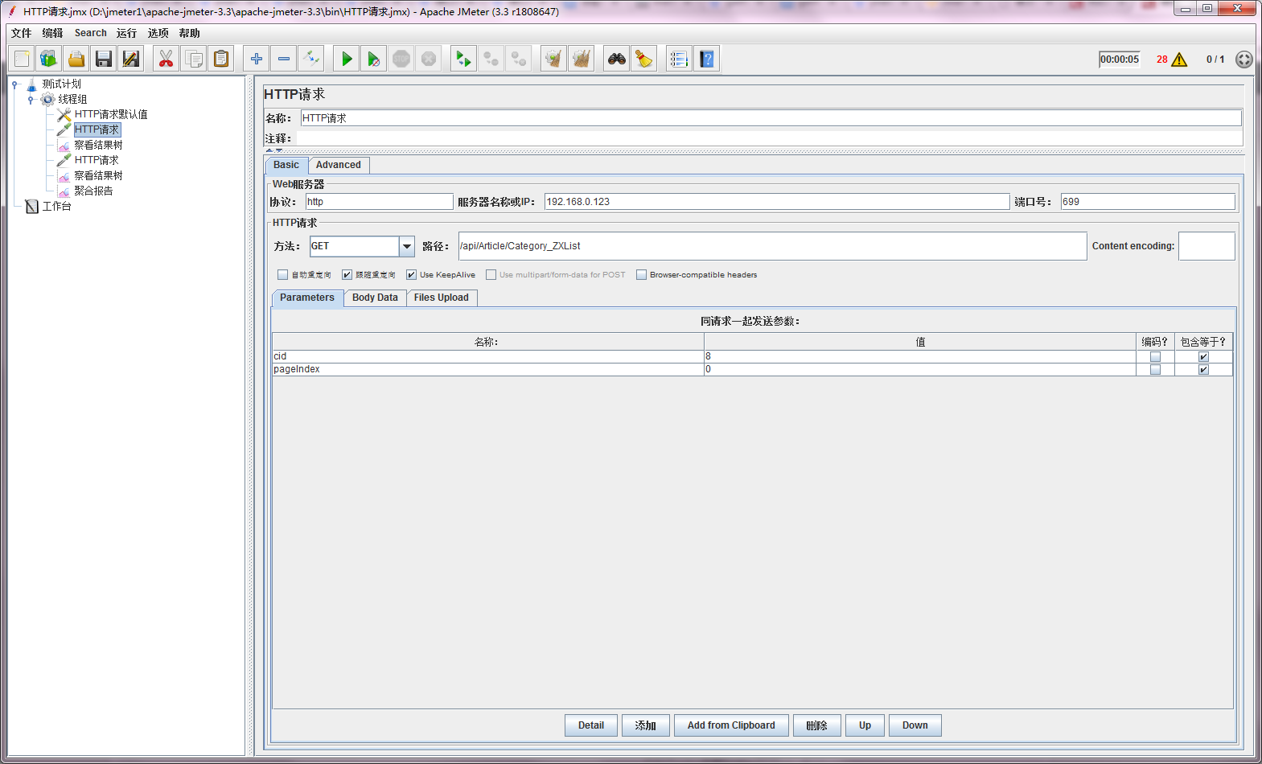Copy the selected element
This screenshot has width=1262, height=764.
194,59
